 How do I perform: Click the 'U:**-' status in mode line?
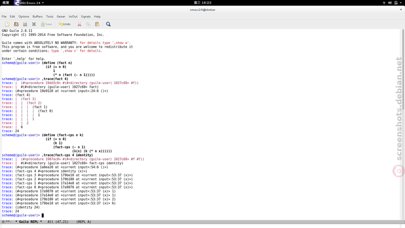coord(7,222)
